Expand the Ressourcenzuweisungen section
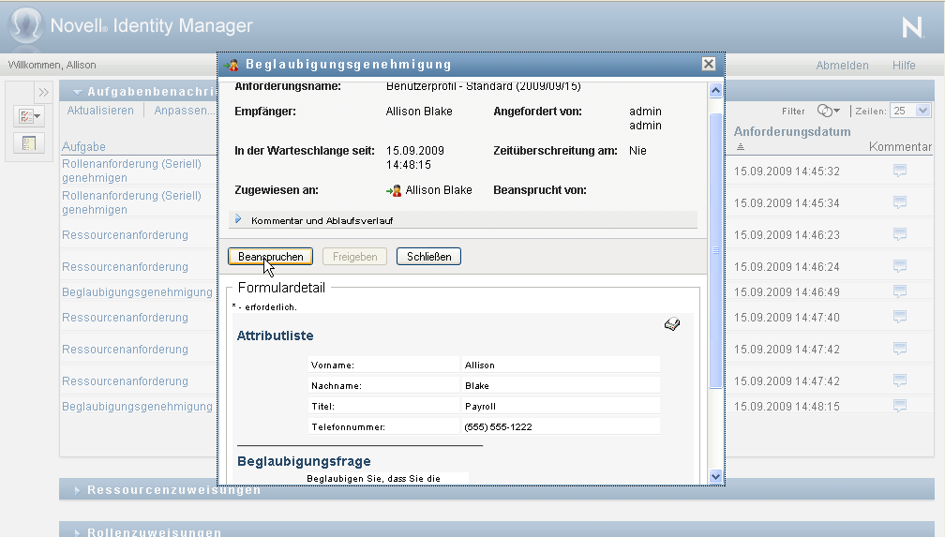The image size is (945, 537). pyautogui.click(x=77, y=490)
